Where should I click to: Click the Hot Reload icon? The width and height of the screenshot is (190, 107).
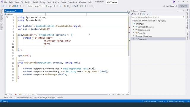coord(61,6)
